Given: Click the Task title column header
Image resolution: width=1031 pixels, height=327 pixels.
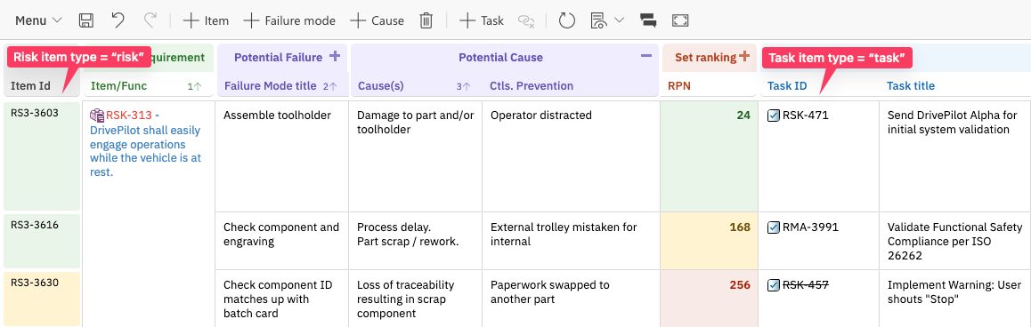Looking at the screenshot, I should (911, 86).
